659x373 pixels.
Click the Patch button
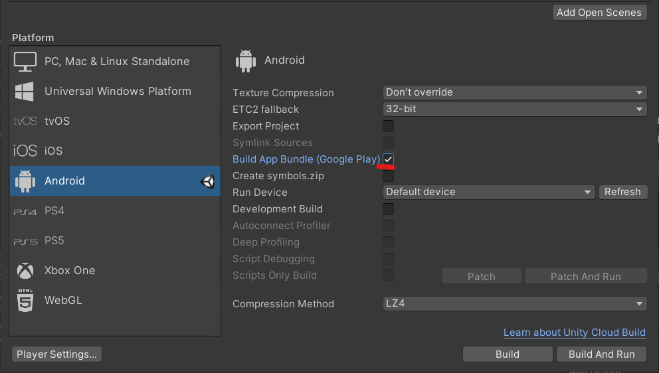click(482, 276)
